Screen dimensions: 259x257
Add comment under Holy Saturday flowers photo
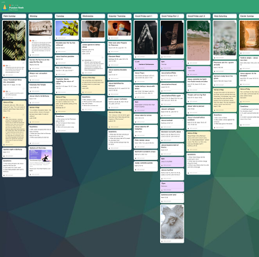[221, 58]
